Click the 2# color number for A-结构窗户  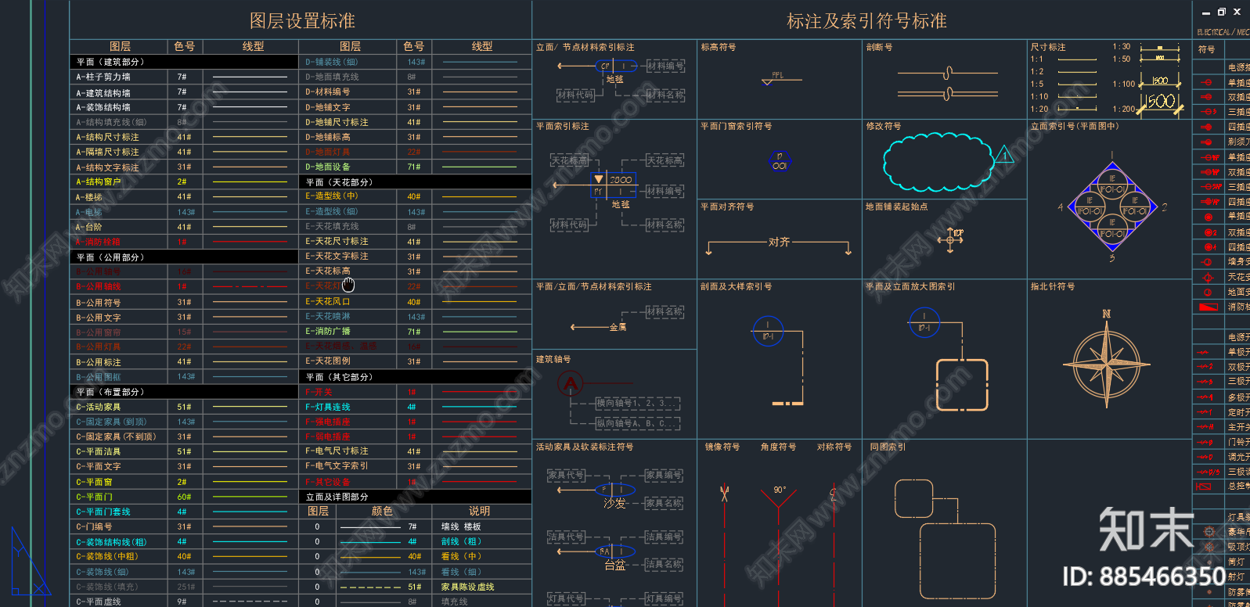(x=182, y=181)
